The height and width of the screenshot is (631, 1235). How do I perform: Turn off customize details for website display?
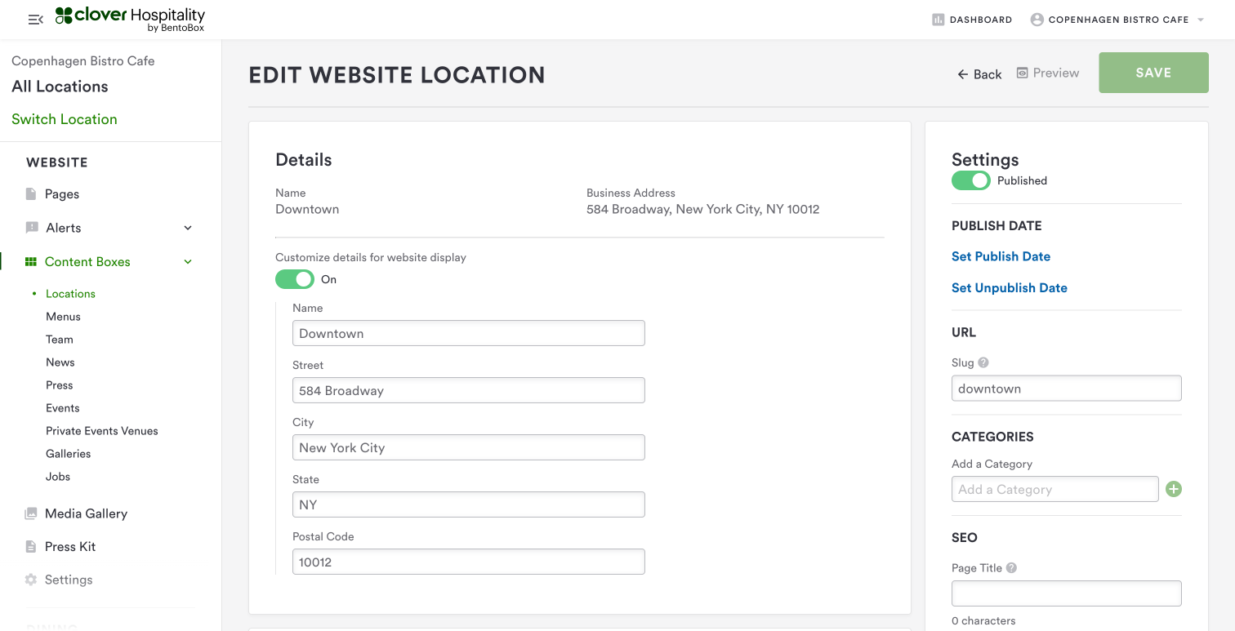click(295, 279)
